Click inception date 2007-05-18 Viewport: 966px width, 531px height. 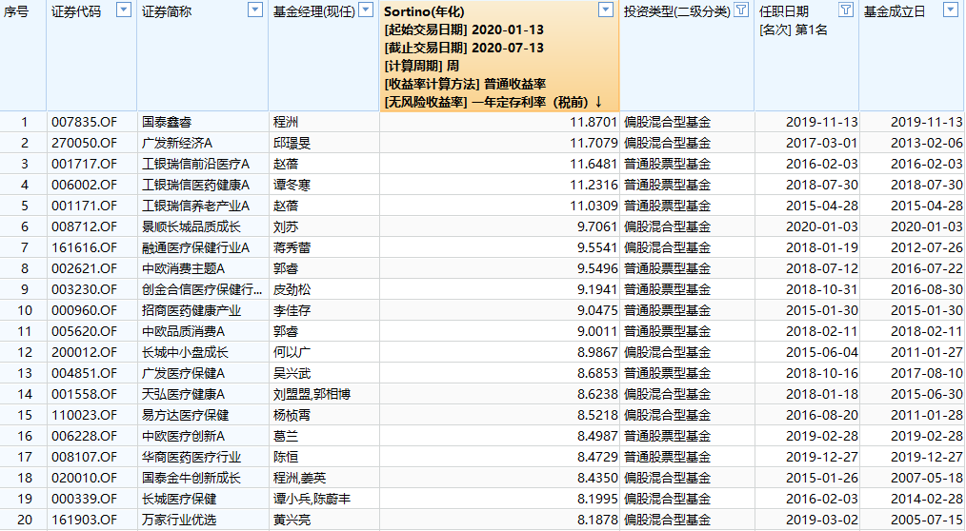click(926, 478)
